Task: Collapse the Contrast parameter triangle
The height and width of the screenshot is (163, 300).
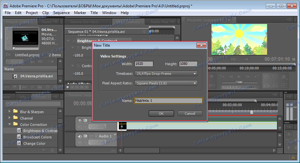Action: [x=73, y=66]
